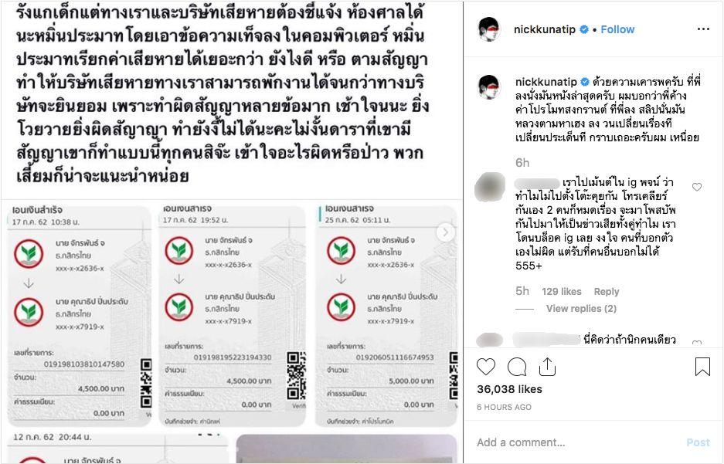Reply to the first comment
This screenshot has width=724, height=464.
(x=607, y=292)
